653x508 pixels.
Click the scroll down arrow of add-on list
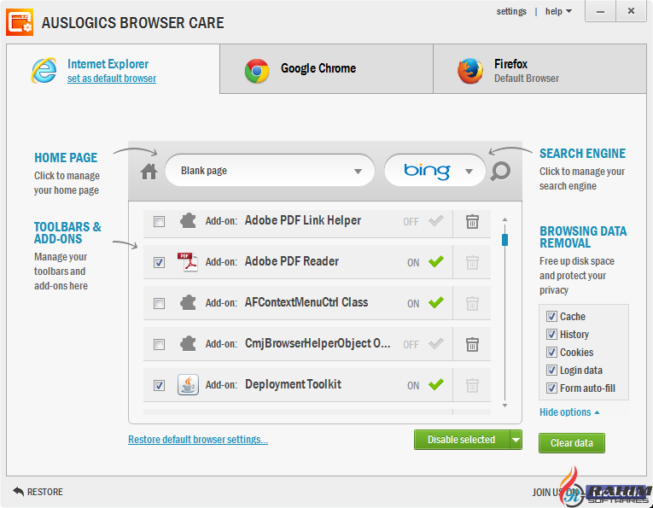point(504,406)
